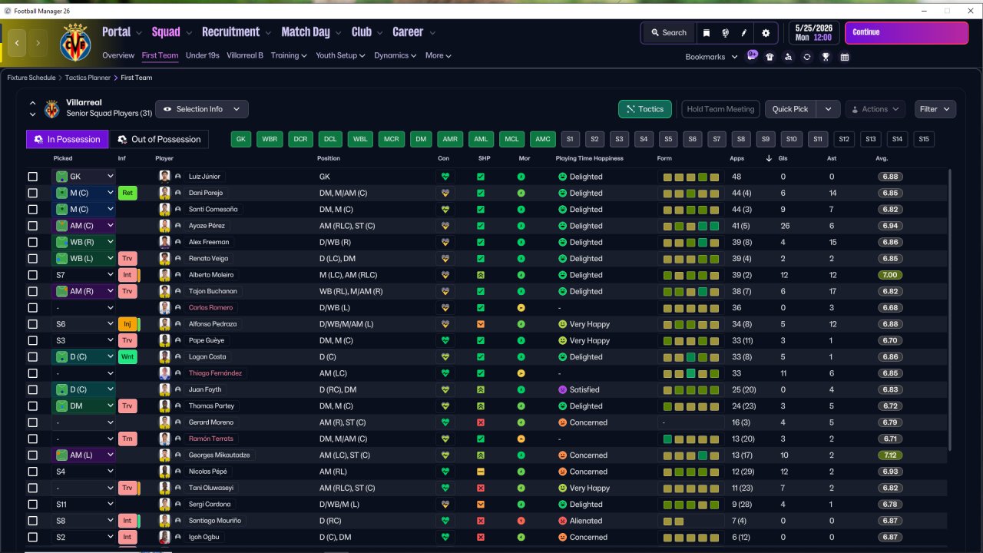Check the box next to Gerard Moreno

pos(32,422)
